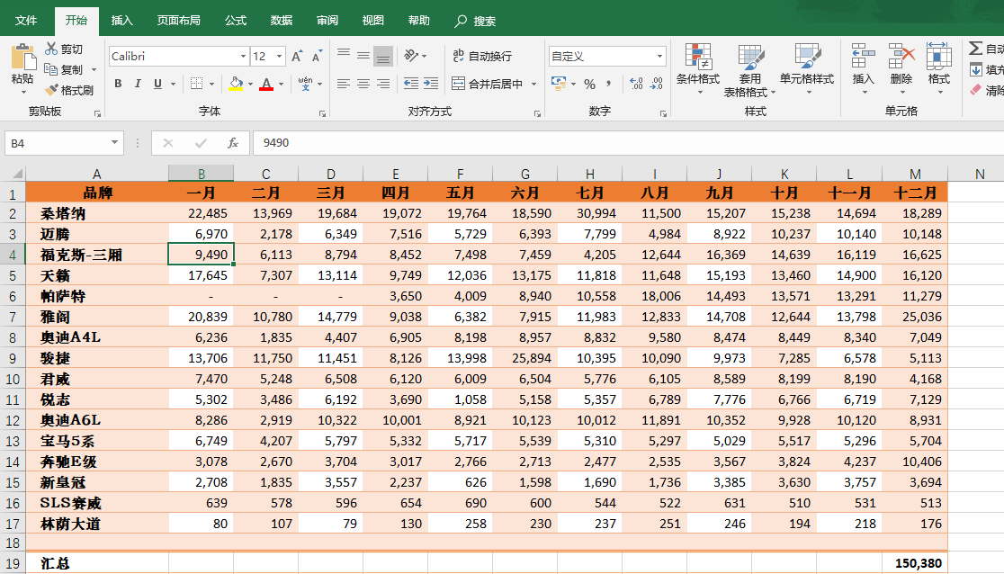Toggle align text right
Screen dimensions: 1004x574
coord(383,84)
